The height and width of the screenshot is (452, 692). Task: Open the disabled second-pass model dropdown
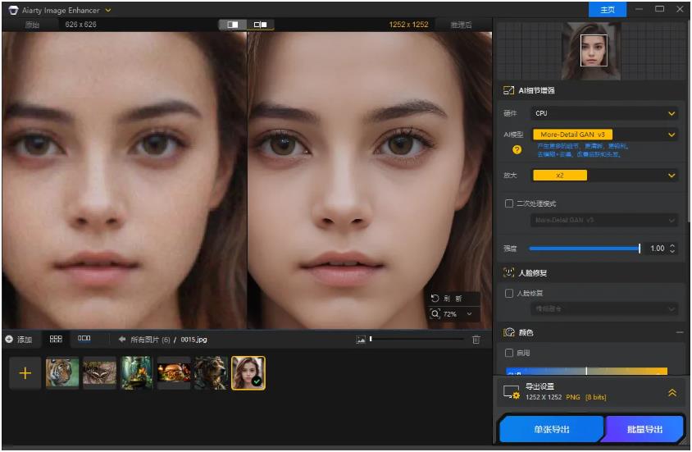coord(604,220)
